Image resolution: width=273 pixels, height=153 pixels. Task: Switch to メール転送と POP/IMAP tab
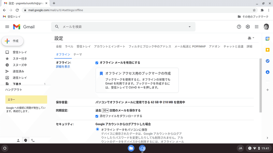click(190, 47)
